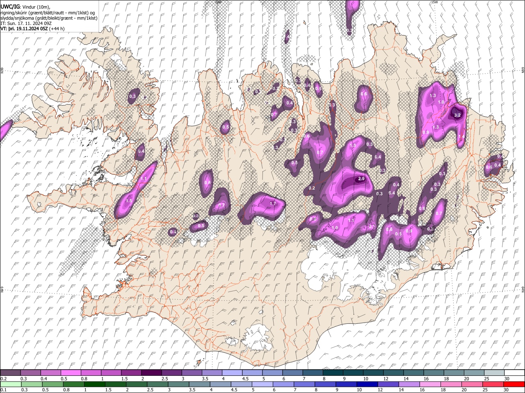Select light pink rain swatch 16 to 18
This screenshot has width=525, height=393.
[430, 384]
